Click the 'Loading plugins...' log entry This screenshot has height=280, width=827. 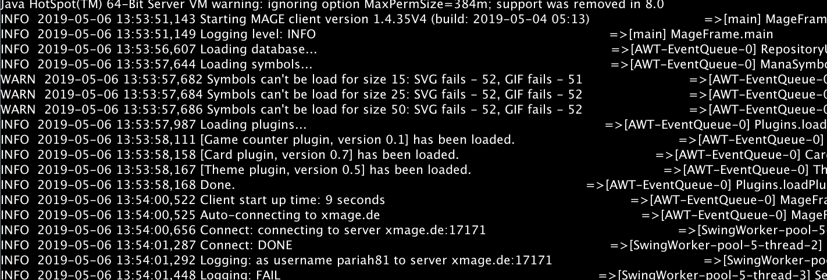253,125
